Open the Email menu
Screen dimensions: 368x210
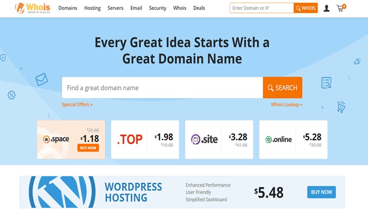click(136, 8)
